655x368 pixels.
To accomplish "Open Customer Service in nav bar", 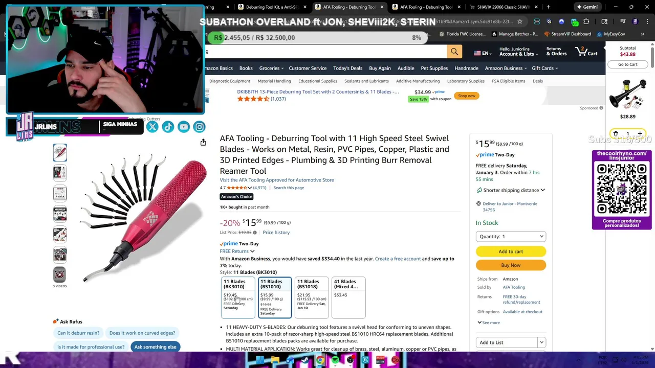I will click(308, 68).
